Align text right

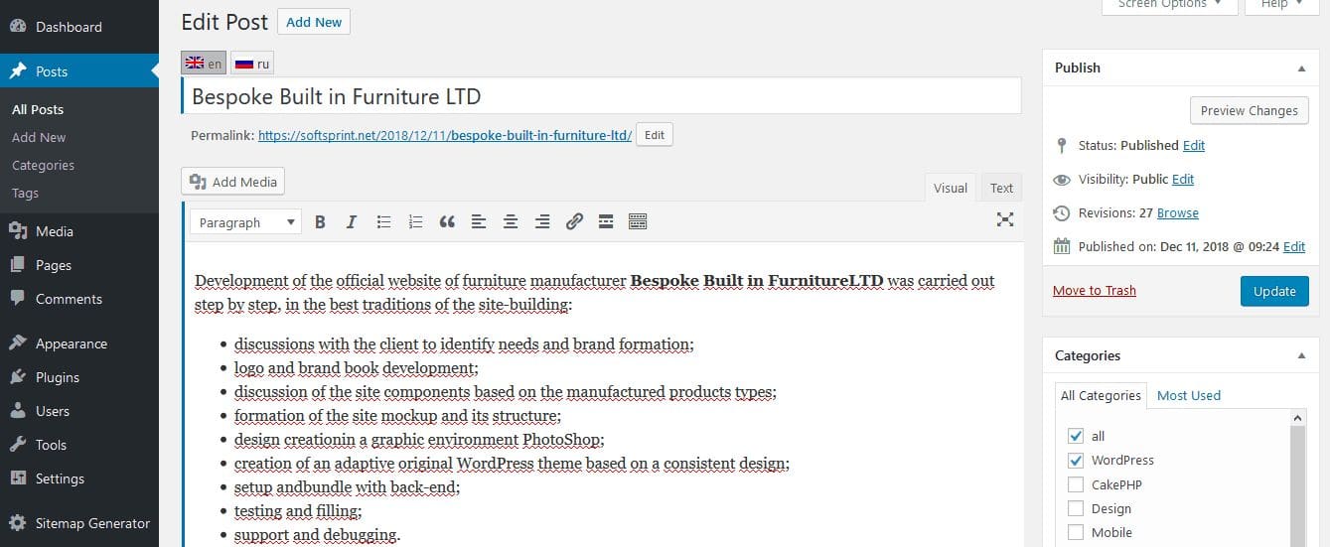point(542,222)
